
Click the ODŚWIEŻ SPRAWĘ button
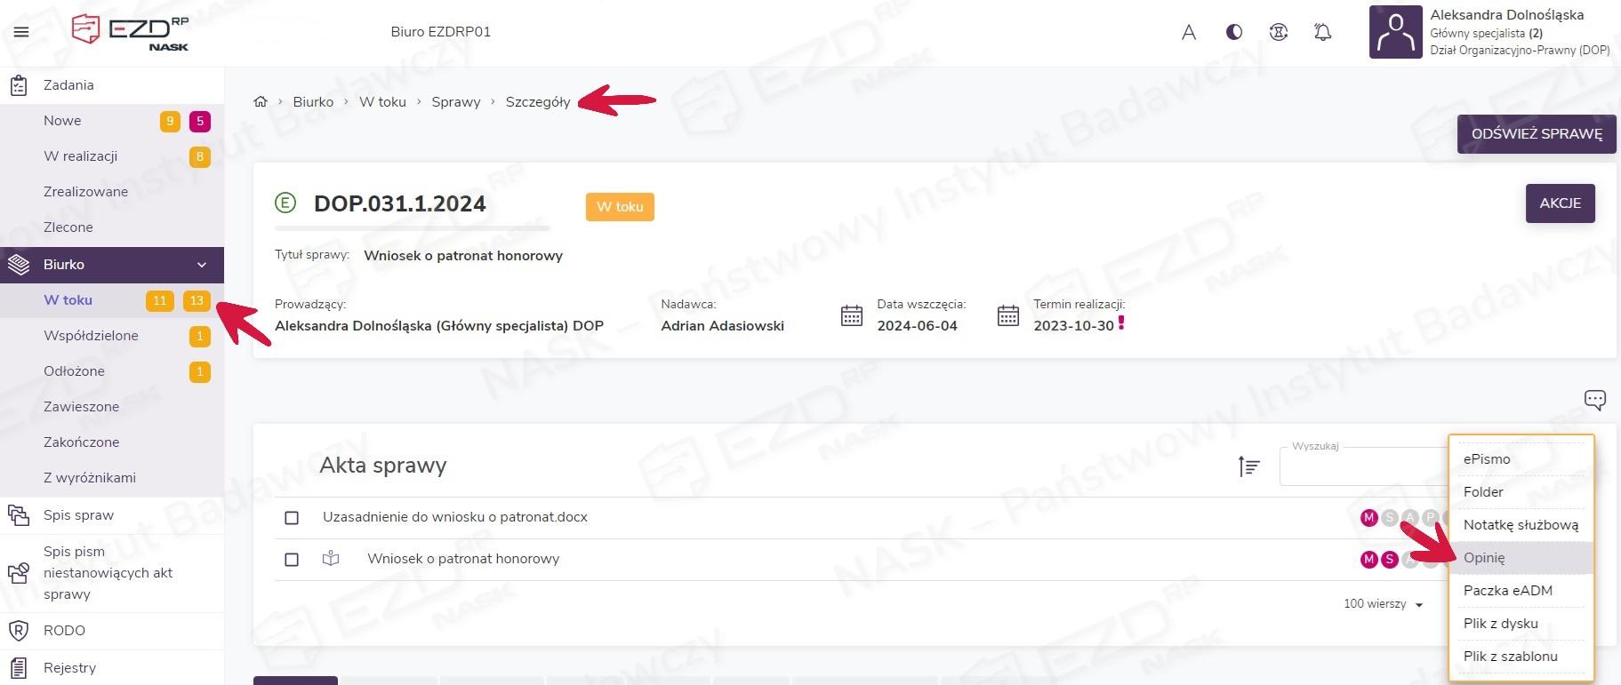tap(1536, 134)
